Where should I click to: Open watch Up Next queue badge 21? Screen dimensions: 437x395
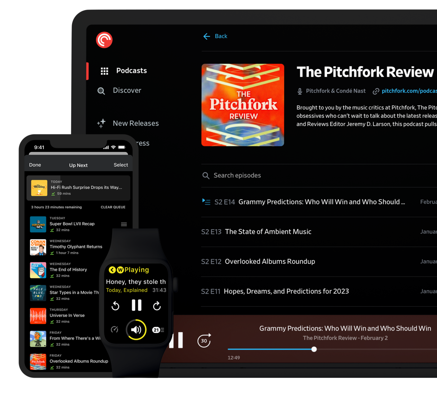158,330
